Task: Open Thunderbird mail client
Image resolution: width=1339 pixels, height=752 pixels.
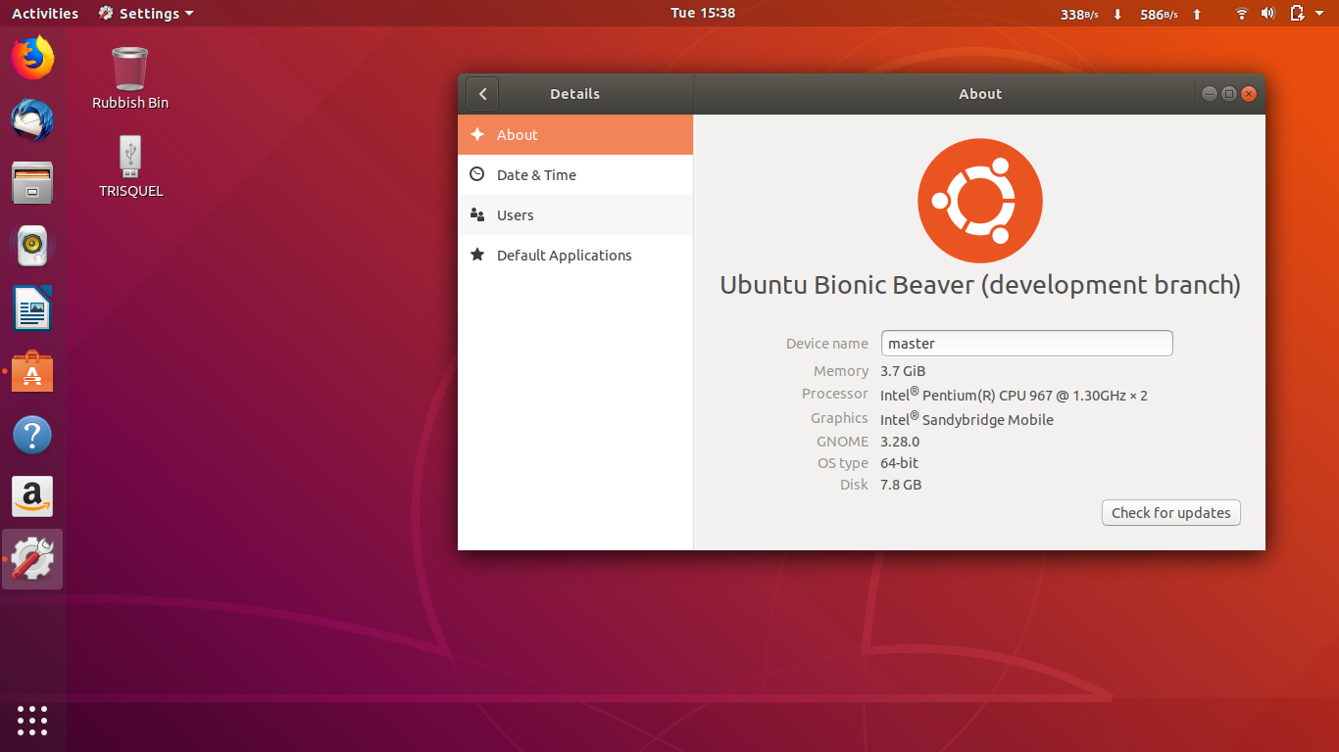Action: pyautogui.click(x=32, y=121)
